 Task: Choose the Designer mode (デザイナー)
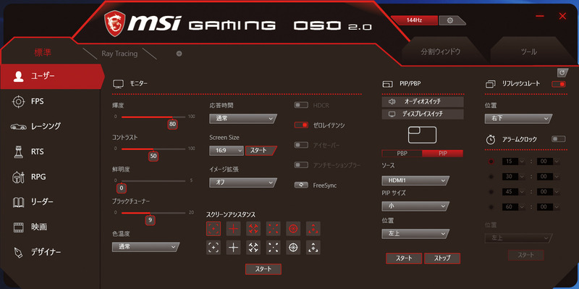coord(50,252)
